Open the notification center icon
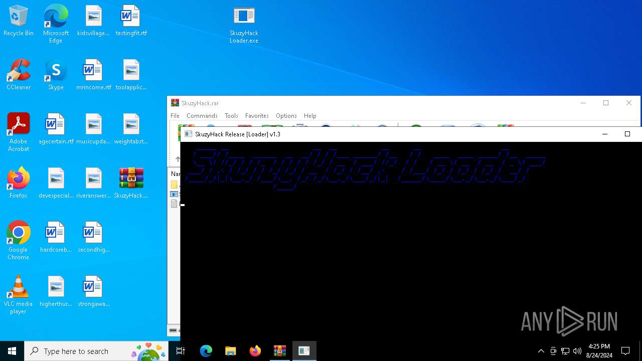 (x=625, y=351)
